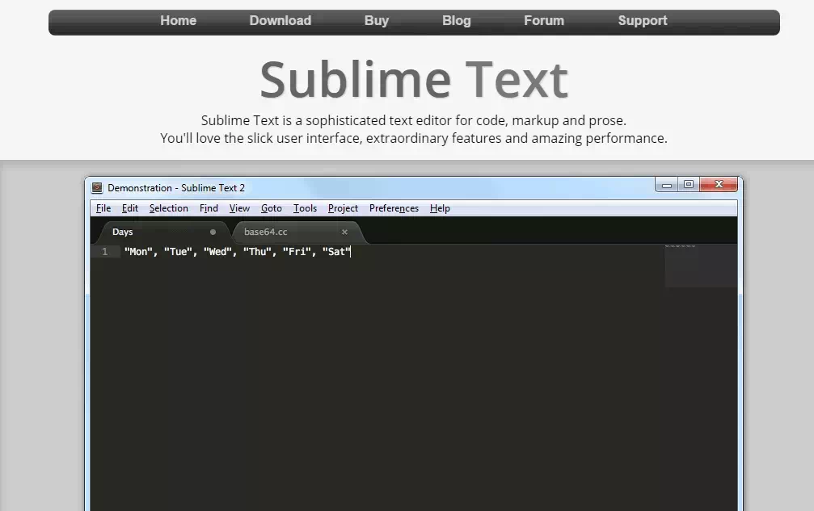The height and width of the screenshot is (511, 814).
Task: Open the Project menu
Action: click(343, 208)
